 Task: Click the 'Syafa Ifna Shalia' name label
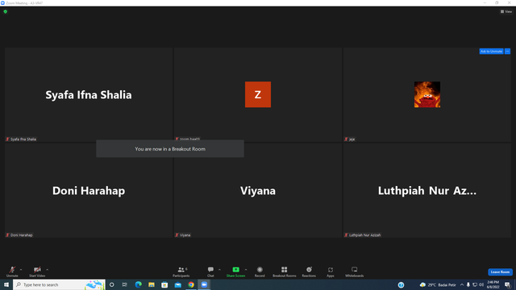click(23, 139)
